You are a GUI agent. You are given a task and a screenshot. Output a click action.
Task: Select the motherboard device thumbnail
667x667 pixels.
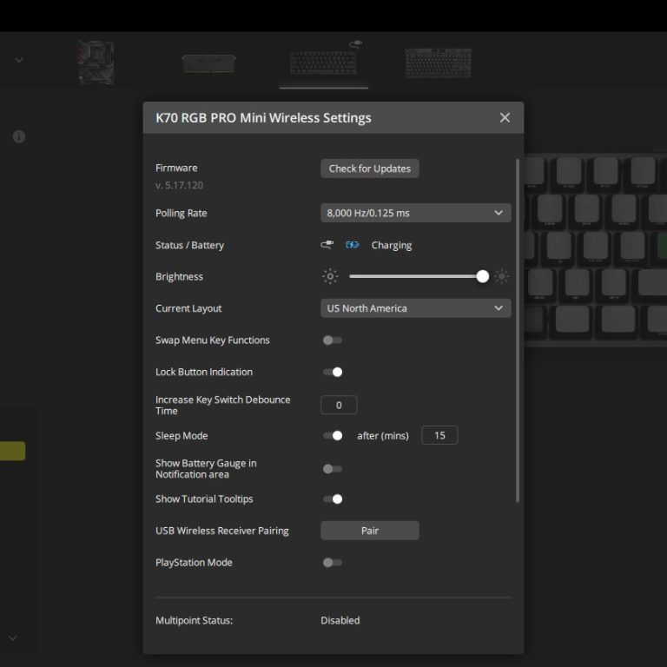pos(96,63)
